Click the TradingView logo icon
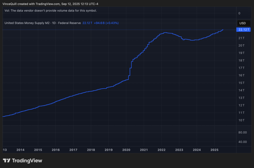254x168 pixels. click(x=7, y=160)
